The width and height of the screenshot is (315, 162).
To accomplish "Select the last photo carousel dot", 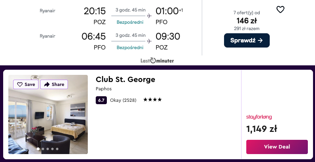I will coord(57,149).
